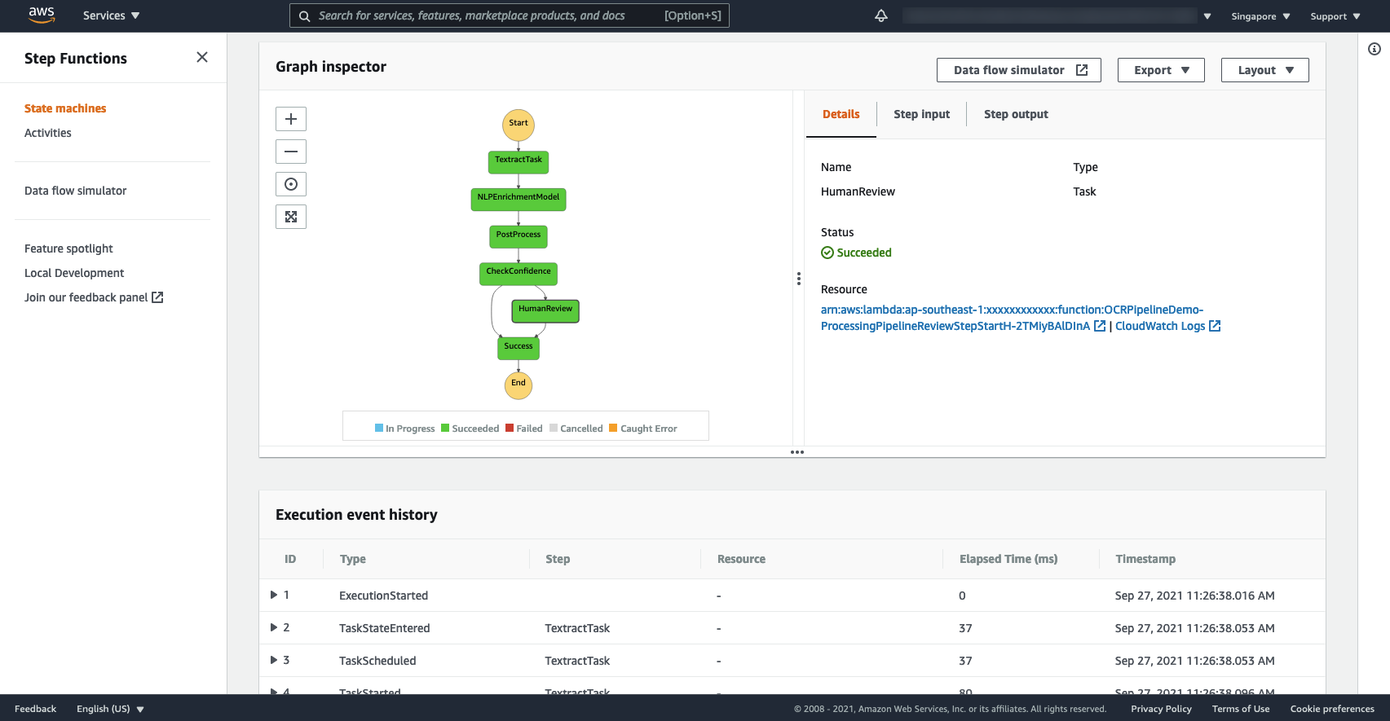Click the In Progress legend swatch
Image resolution: width=1390 pixels, height=721 pixels.
click(x=379, y=428)
